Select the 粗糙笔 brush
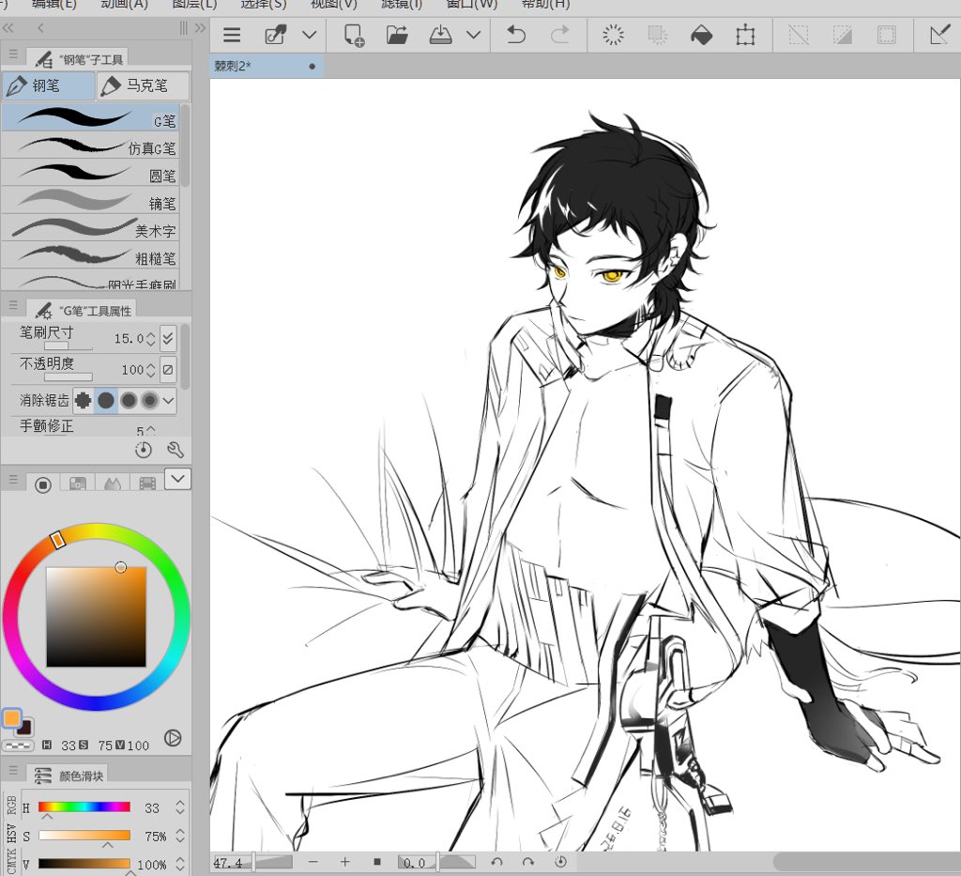961x876 pixels. click(91, 255)
